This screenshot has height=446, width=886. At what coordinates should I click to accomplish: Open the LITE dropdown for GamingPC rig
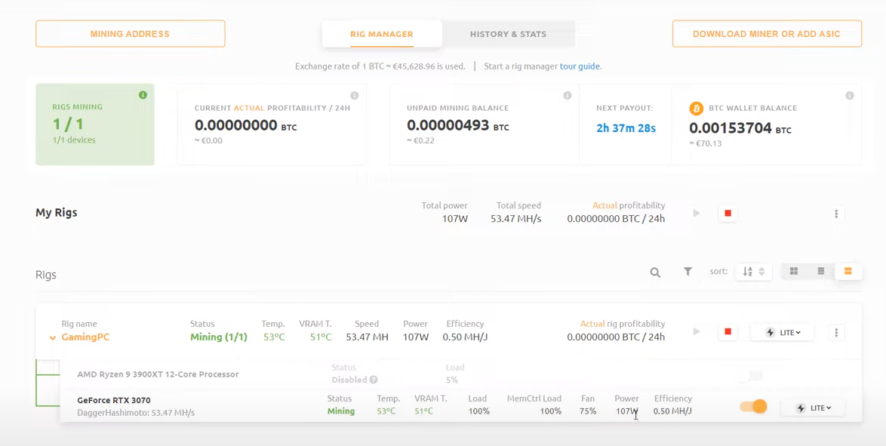coord(783,332)
